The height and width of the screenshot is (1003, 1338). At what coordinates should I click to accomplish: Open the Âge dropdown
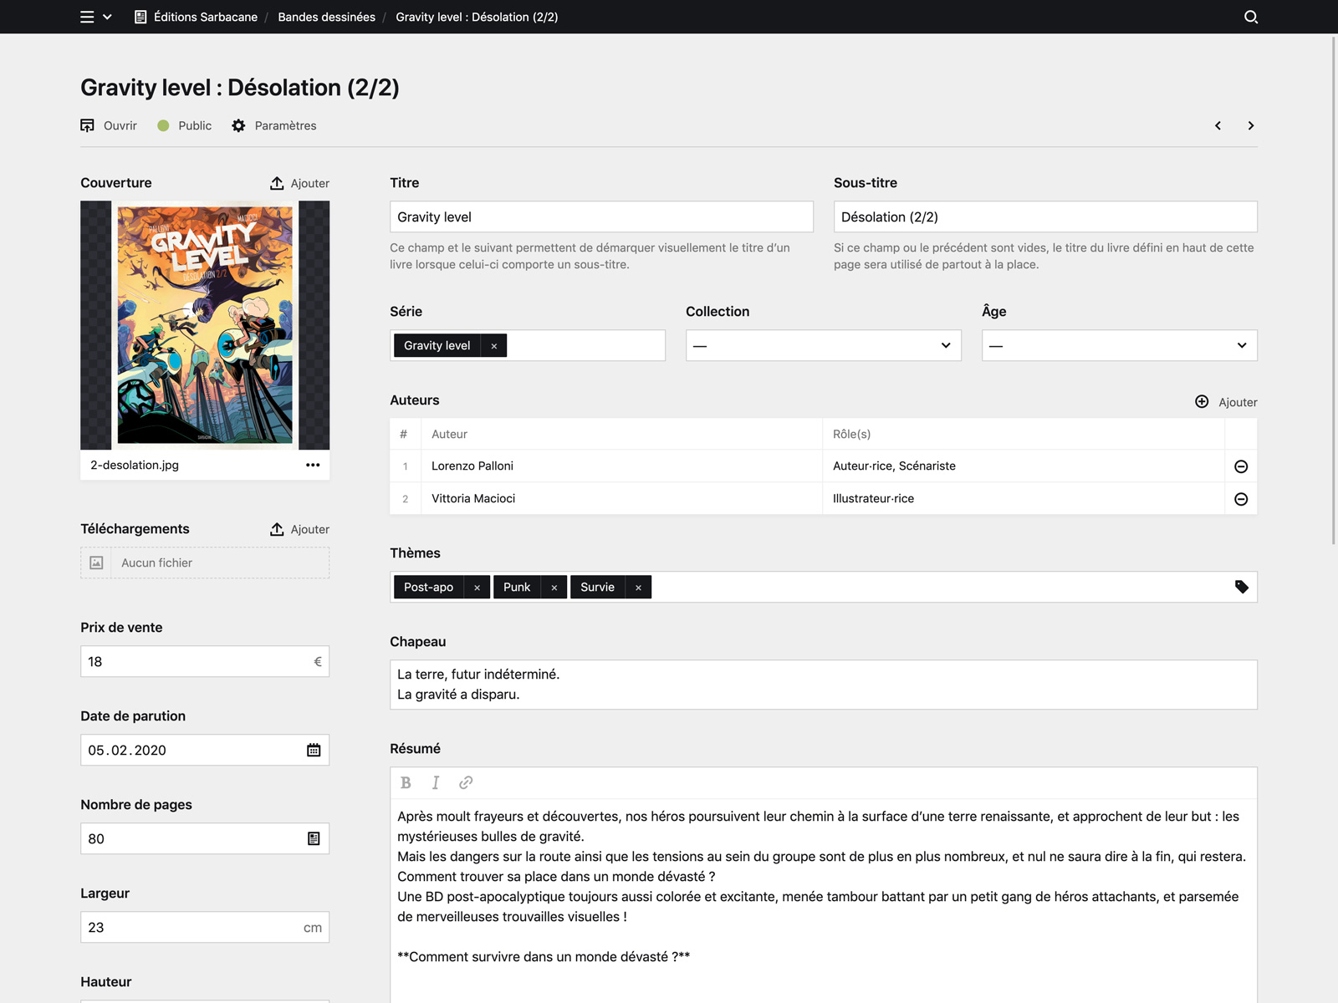pos(1119,345)
